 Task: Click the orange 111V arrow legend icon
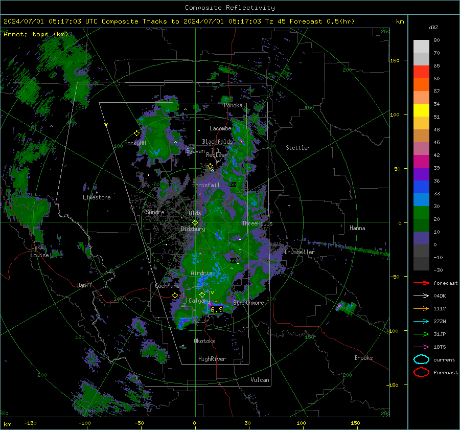click(421, 308)
